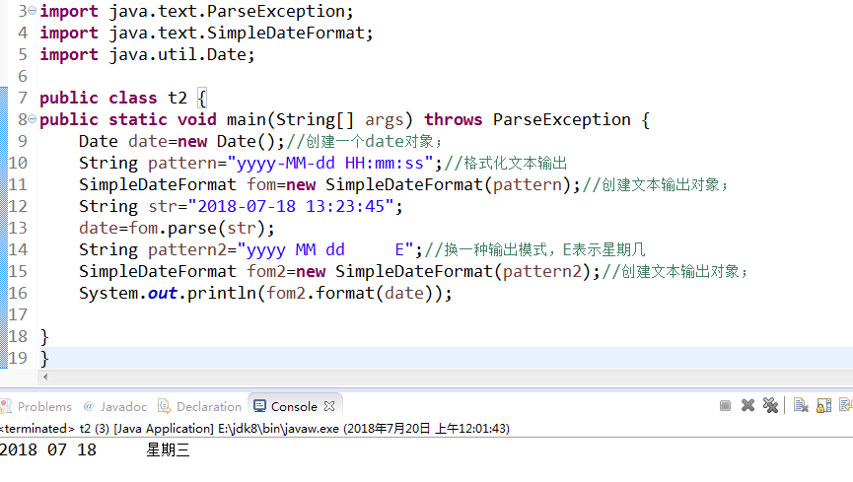Click 'java.util.Date' in the line 5 import

coord(178,54)
